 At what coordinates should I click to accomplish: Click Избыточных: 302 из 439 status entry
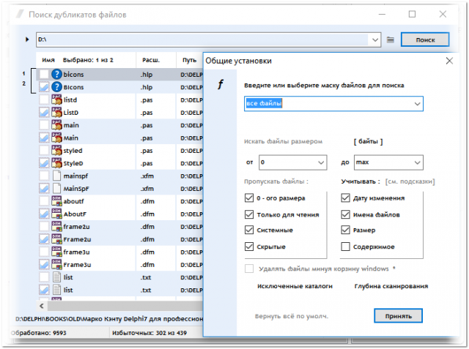149,333
